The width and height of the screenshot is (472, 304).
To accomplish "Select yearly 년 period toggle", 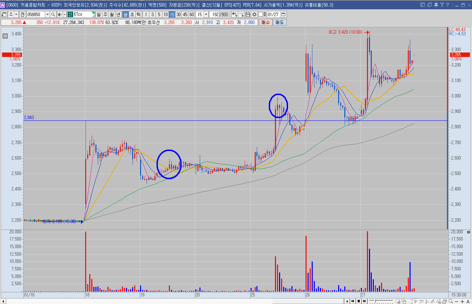I will 118,14.
